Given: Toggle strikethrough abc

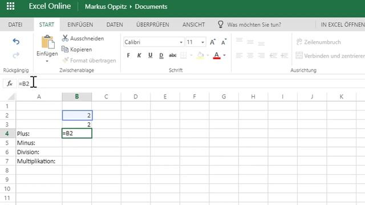Looking at the screenshot, I should point(172,55).
